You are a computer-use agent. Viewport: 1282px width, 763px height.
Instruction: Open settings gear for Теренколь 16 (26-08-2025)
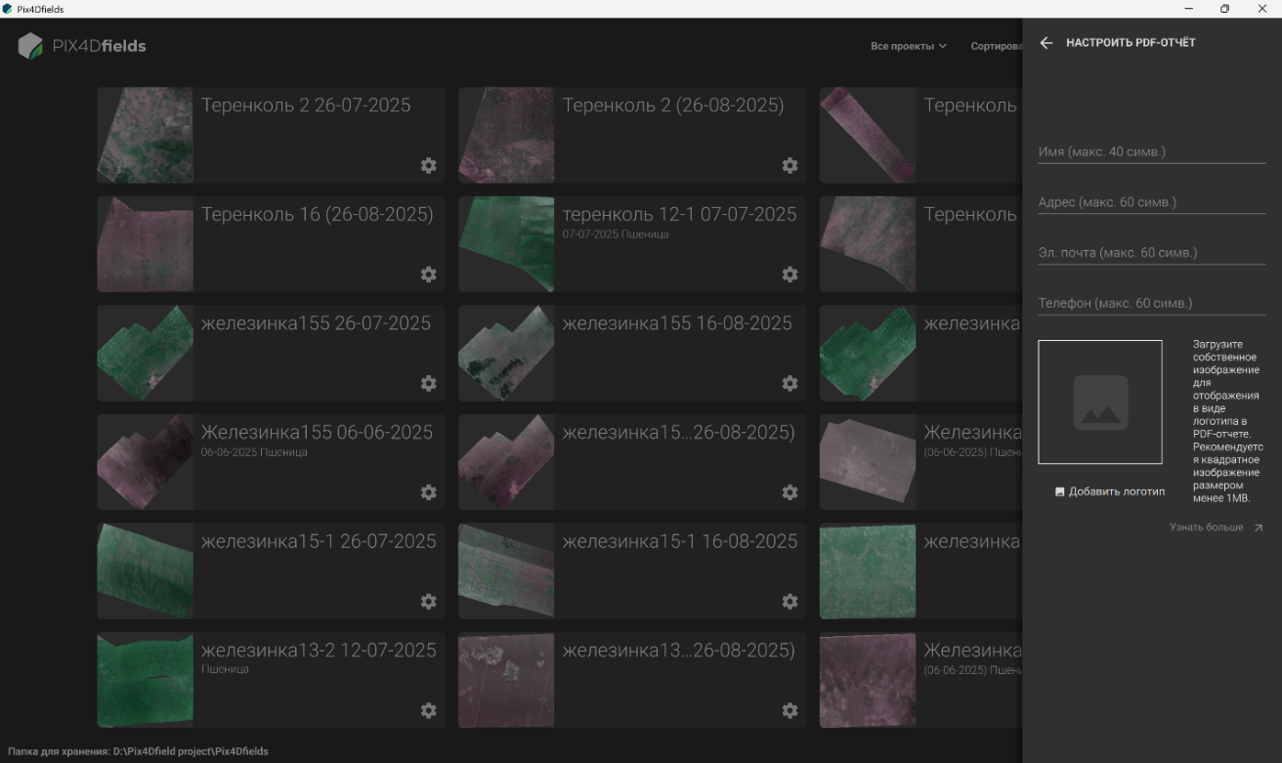click(428, 275)
